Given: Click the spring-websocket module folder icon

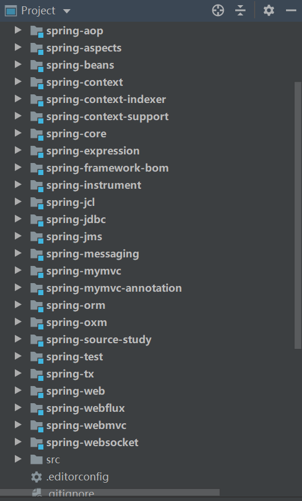Looking at the screenshot, I should point(37,443).
